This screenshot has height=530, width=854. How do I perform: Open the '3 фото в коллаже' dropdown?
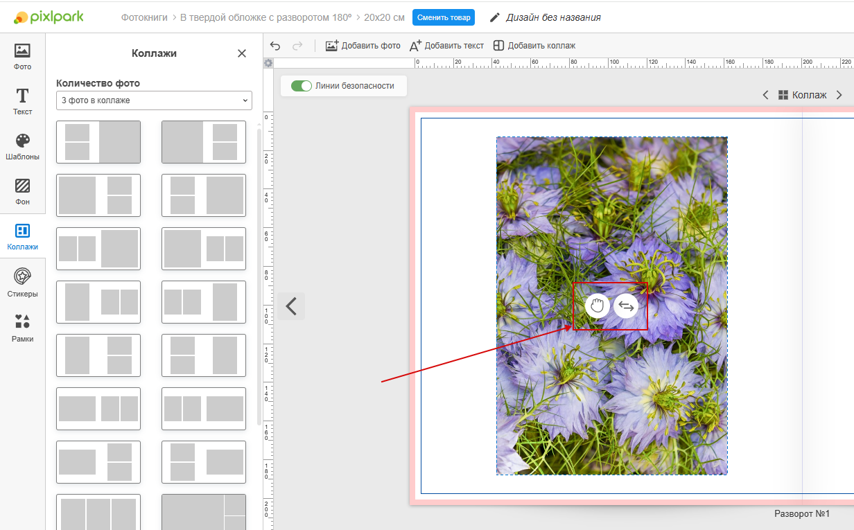point(154,100)
